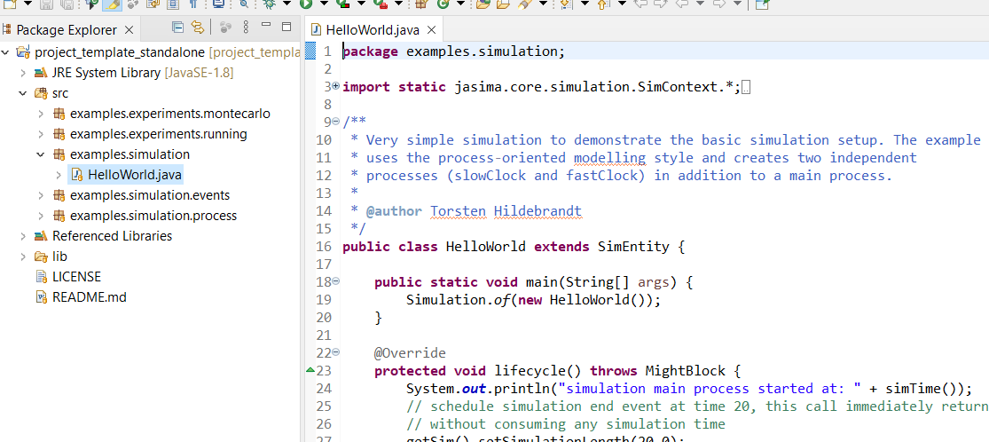The height and width of the screenshot is (442, 989).
Task: Switch to the HelloWorld.java editor tab
Action: click(373, 29)
